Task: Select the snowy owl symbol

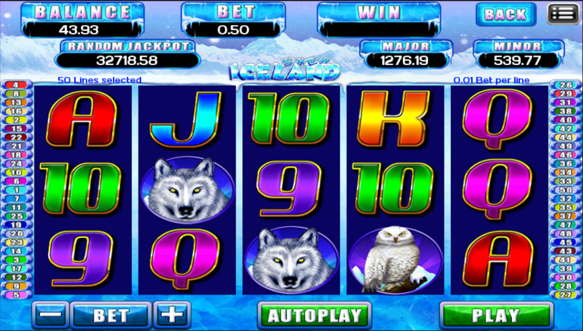Action: tap(394, 260)
